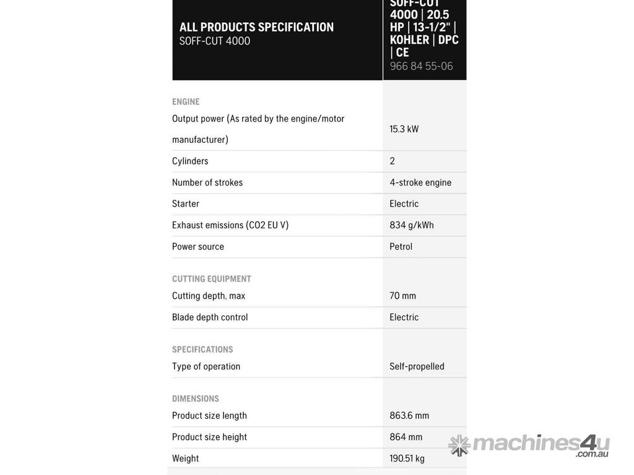Click the 15.3 kW value
Viewport: 634px width, 475px height.
(x=404, y=129)
